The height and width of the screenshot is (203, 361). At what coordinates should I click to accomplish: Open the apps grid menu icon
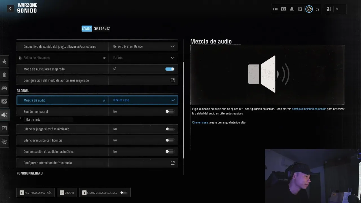275,9
